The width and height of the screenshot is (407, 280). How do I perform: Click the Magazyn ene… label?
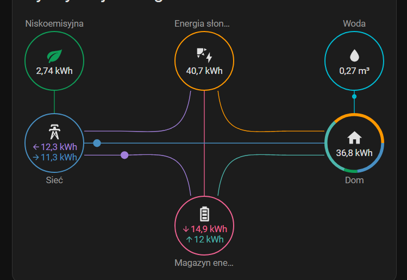click(204, 263)
